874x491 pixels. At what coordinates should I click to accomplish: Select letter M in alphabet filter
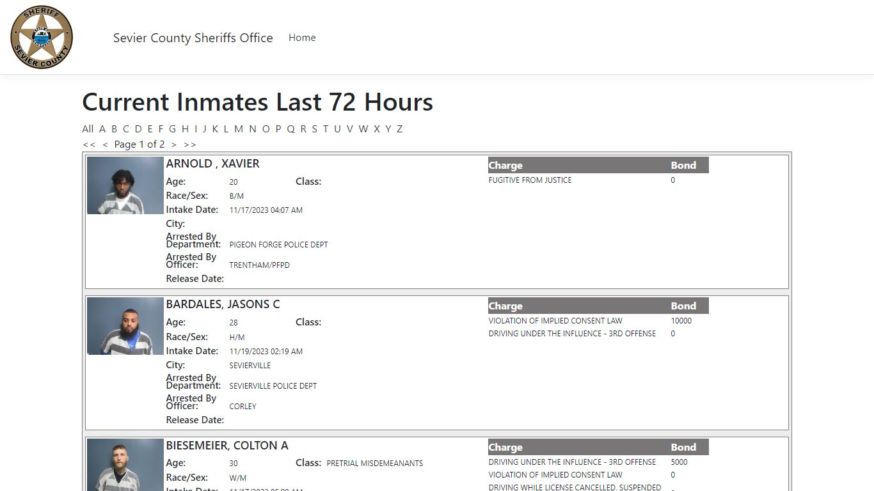[x=238, y=129]
